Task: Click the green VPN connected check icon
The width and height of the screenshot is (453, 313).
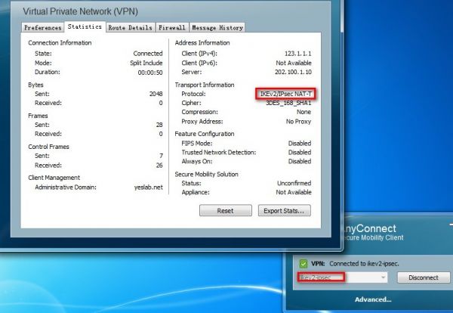Action: click(x=303, y=264)
